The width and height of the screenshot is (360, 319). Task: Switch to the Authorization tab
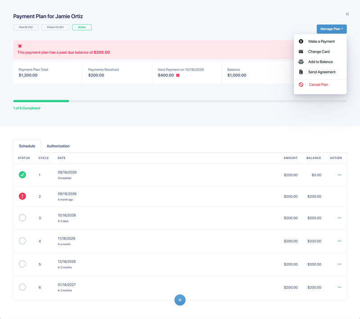pyautogui.click(x=58, y=146)
